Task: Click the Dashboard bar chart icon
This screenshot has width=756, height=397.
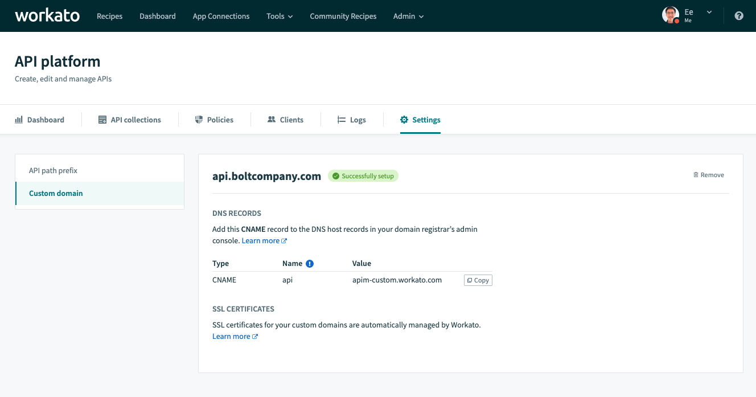Action: (19, 120)
